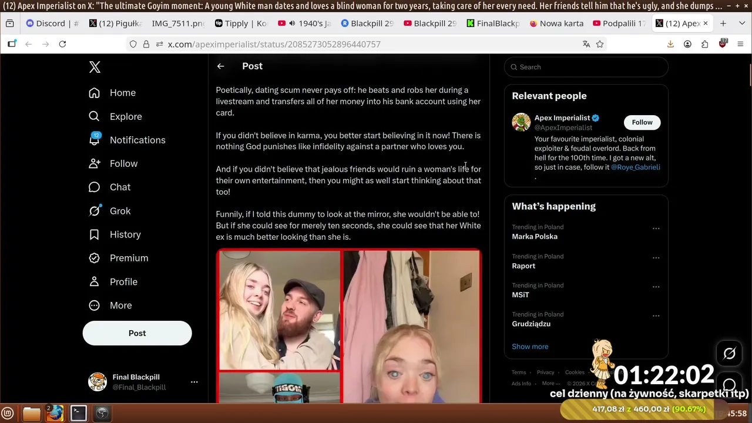
Task: Open options for Raport trend
Action: (656, 258)
